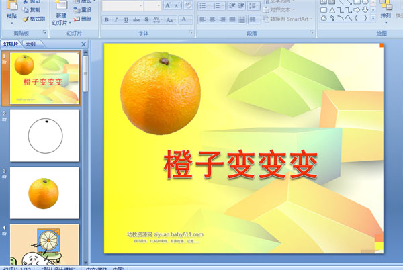403x270 pixels.
Task: Close the slides thumbnail pane
Action: (x=83, y=44)
